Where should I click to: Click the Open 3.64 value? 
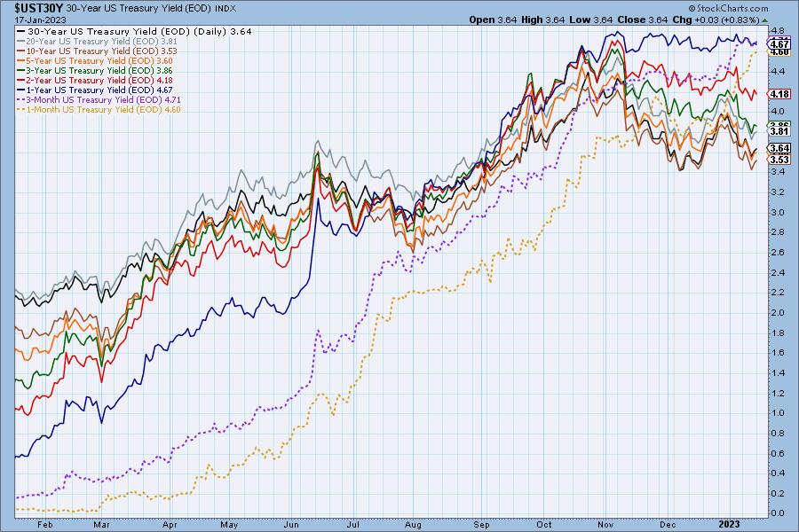pos(493,20)
